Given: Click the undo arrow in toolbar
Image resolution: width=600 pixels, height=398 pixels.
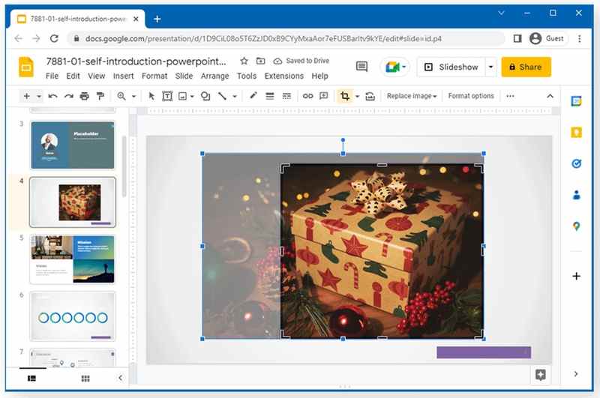Looking at the screenshot, I should point(52,96).
